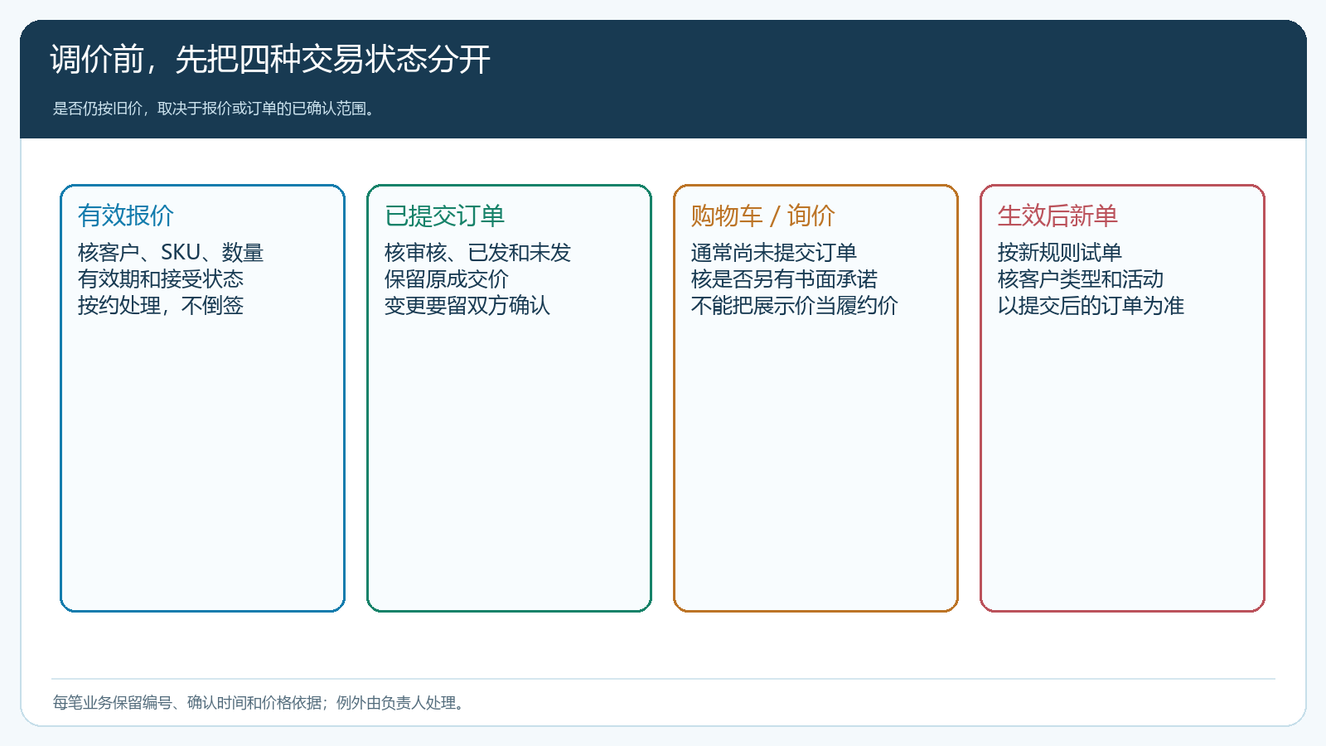Click the line 变更要留双方确认
The image size is (1326, 746).
[467, 306]
